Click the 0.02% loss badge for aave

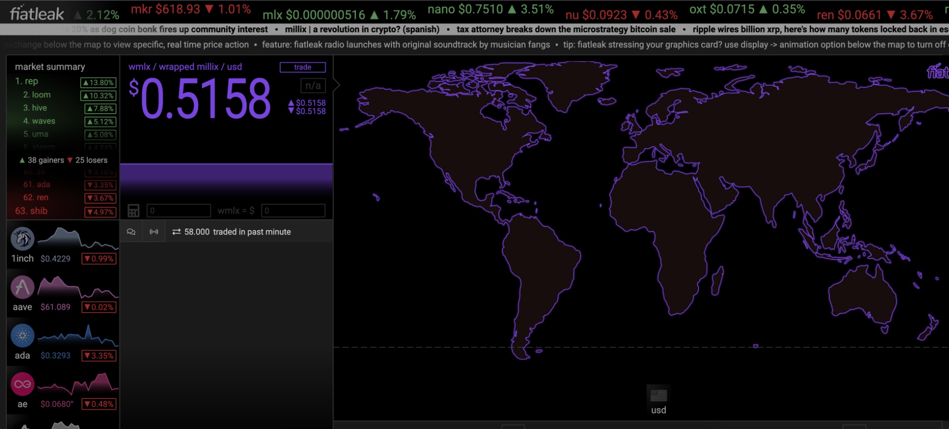tap(99, 307)
